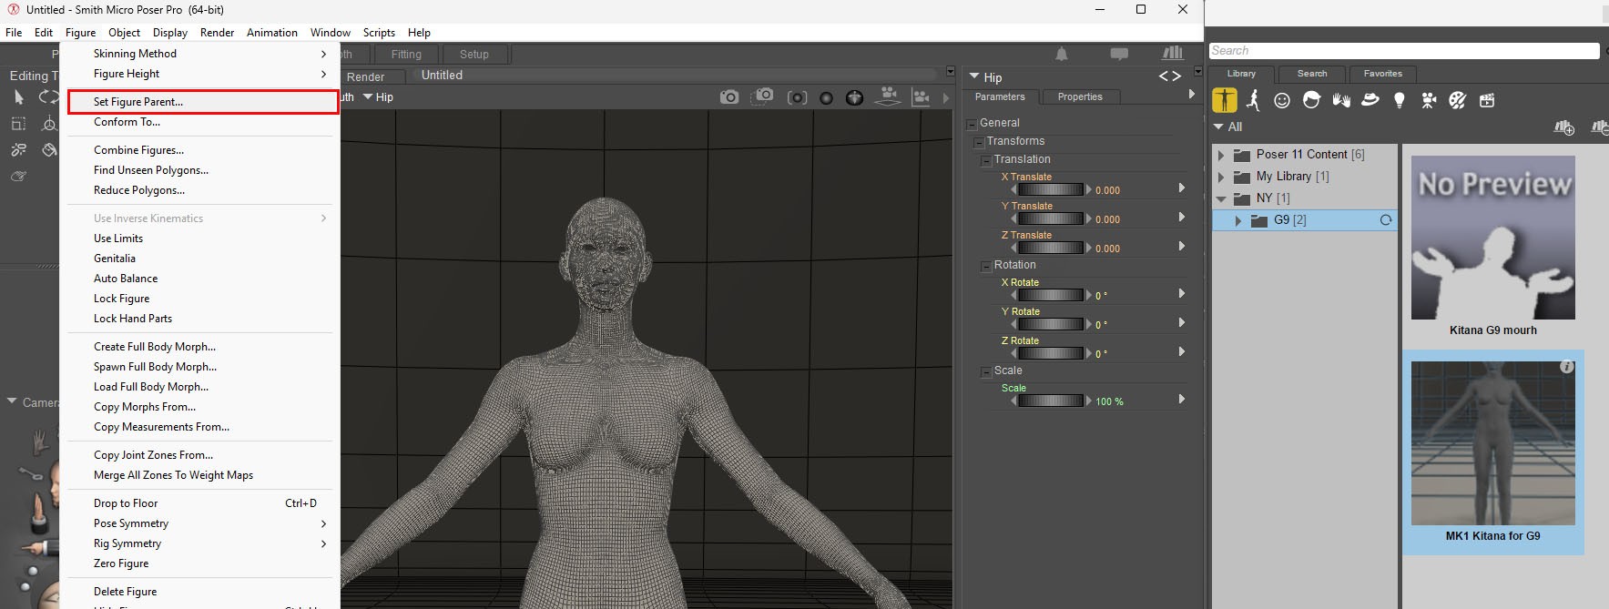Open the Animation menu
1609x609 pixels.
272,32
